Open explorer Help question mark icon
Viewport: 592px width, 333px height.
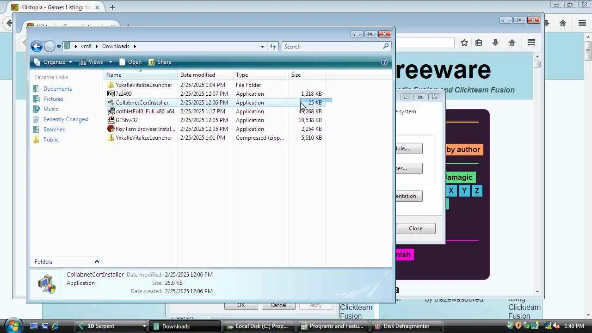click(x=384, y=62)
